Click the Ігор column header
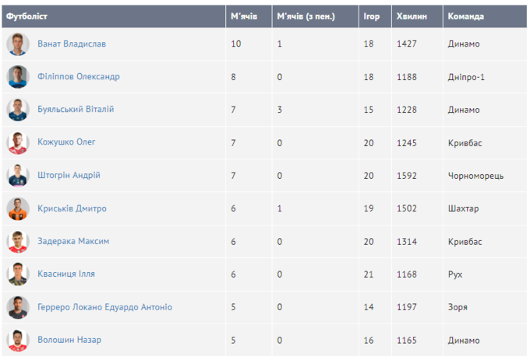The width and height of the screenshot is (530, 360). [371, 16]
